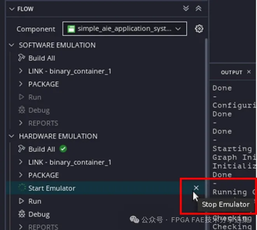Expand LINK - binary_container_1 under Software Emulation
This screenshot has height=230, width=257.
pos(21,71)
